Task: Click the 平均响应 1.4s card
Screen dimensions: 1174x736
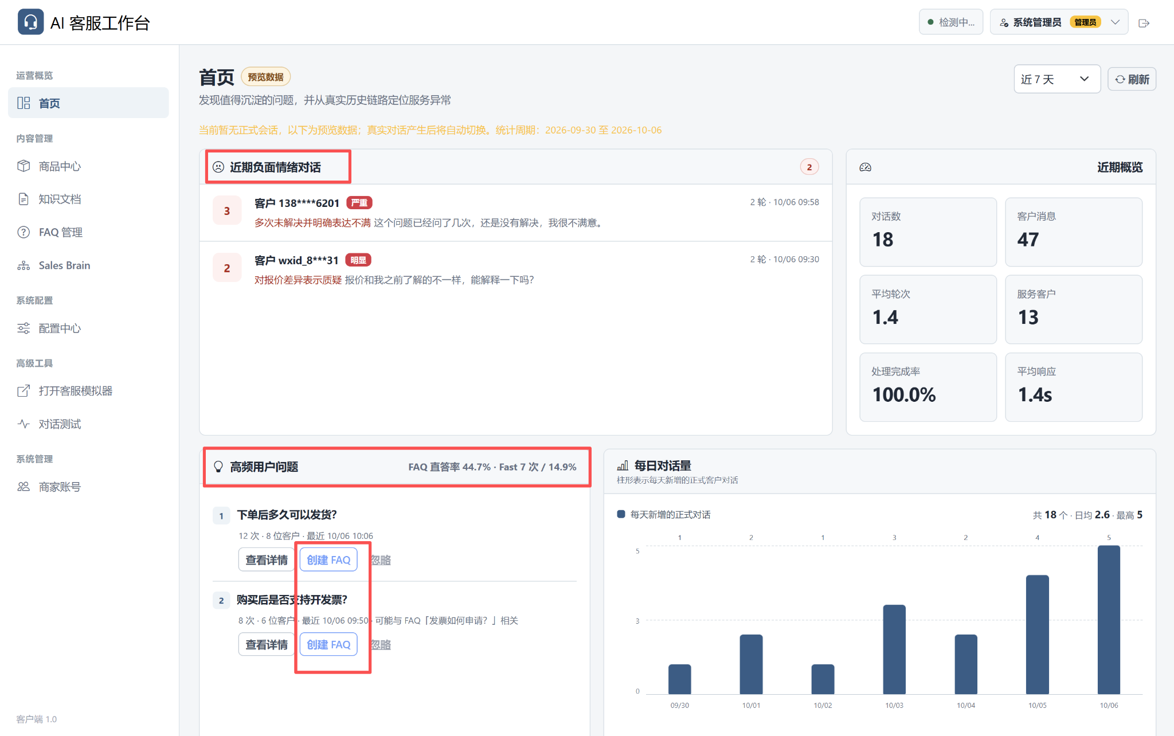Action: coord(1074,387)
